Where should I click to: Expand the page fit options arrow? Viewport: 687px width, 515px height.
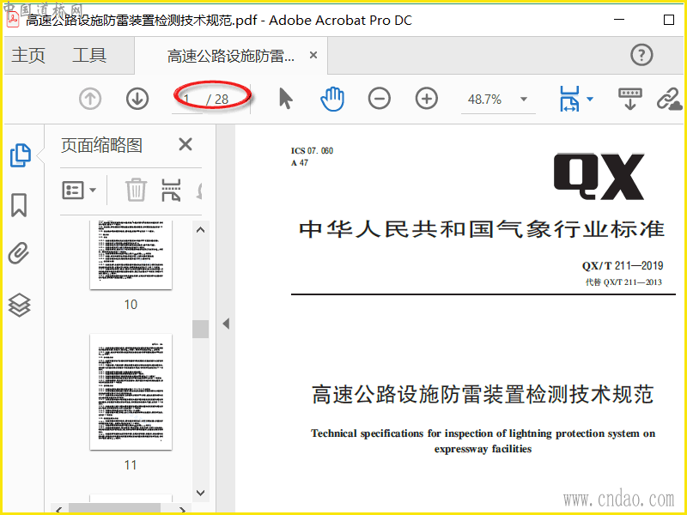(x=590, y=99)
